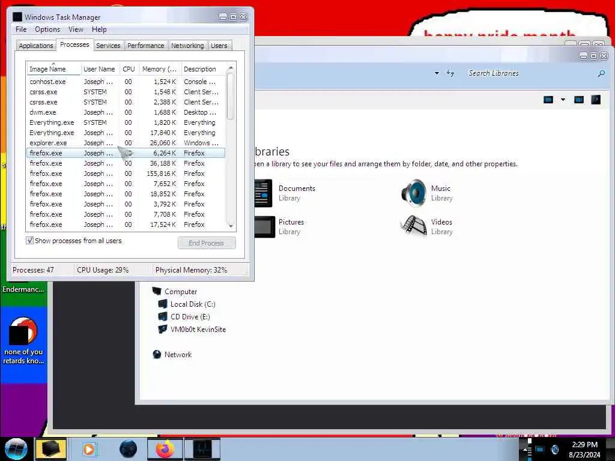Open the dark globe browser taskbar icon
This screenshot has height=461, width=615.
[128, 449]
